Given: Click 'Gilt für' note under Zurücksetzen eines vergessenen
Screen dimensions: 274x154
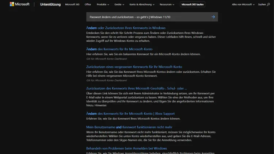Looking at the screenshot, I should pyautogui.click(x=106, y=81).
